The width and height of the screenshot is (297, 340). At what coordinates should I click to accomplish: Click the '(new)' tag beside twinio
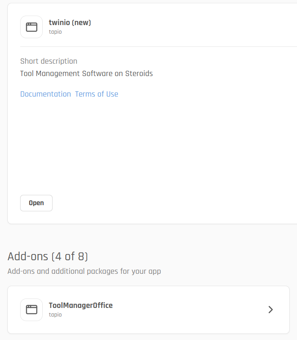[81, 23]
